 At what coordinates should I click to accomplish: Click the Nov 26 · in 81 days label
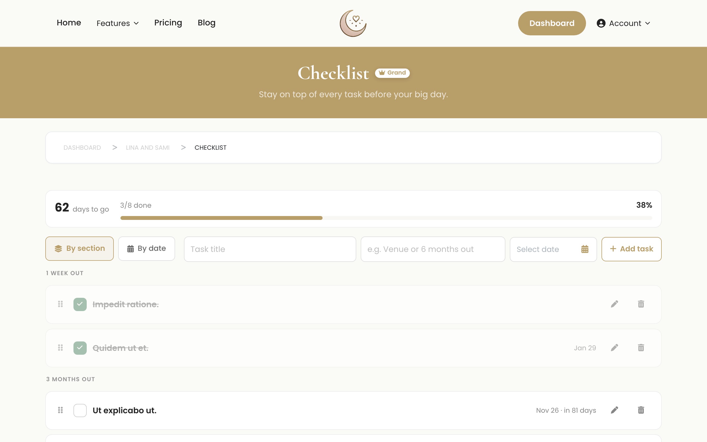(x=566, y=411)
